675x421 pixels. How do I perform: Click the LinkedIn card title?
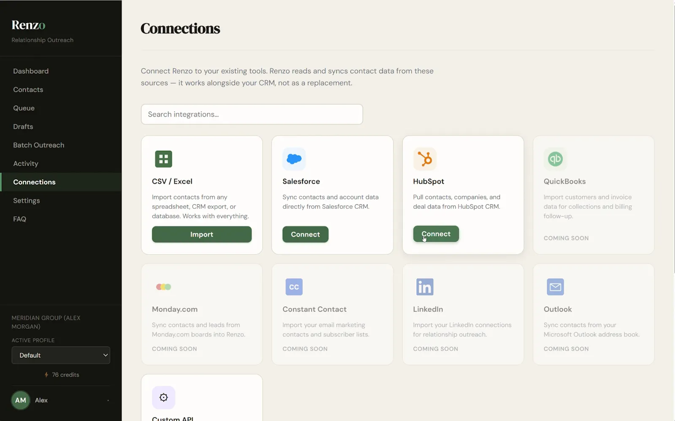pos(428,309)
